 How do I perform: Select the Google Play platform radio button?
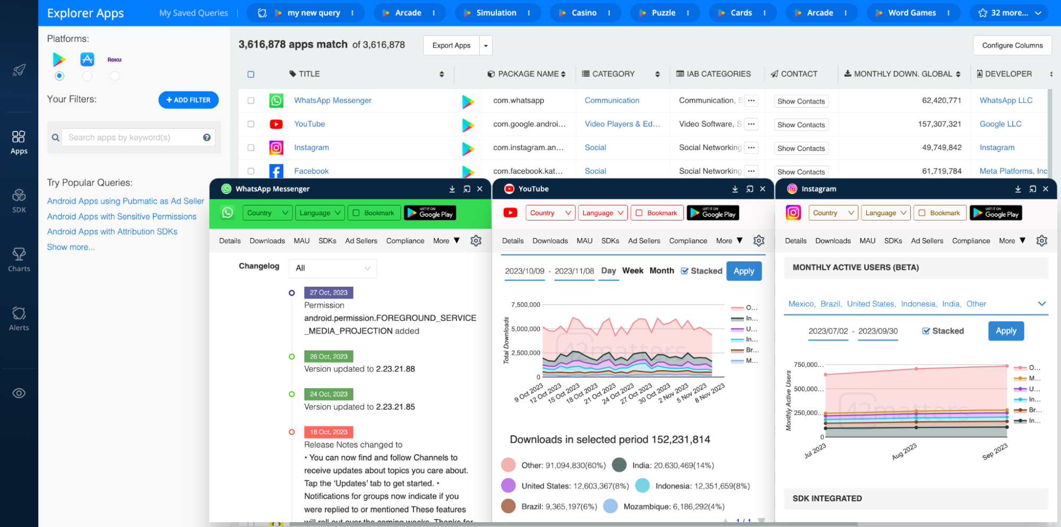[59, 76]
